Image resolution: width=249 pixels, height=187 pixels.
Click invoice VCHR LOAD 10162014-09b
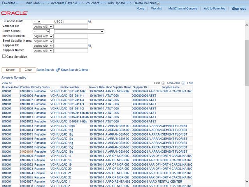point(68,122)
